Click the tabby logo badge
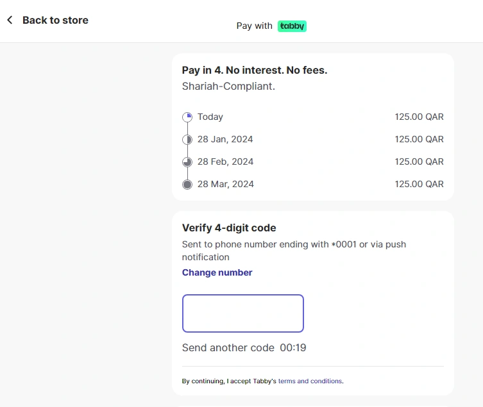 tap(292, 26)
